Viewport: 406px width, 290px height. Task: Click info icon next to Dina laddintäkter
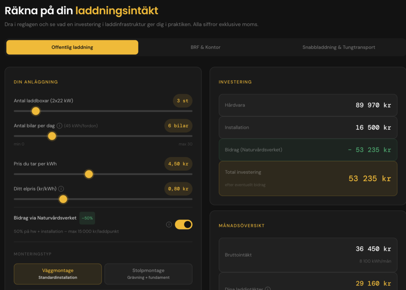(268, 289)
